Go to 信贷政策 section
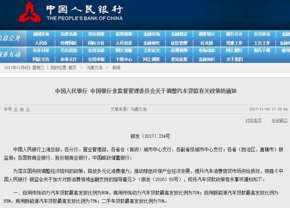 point(124,34)
